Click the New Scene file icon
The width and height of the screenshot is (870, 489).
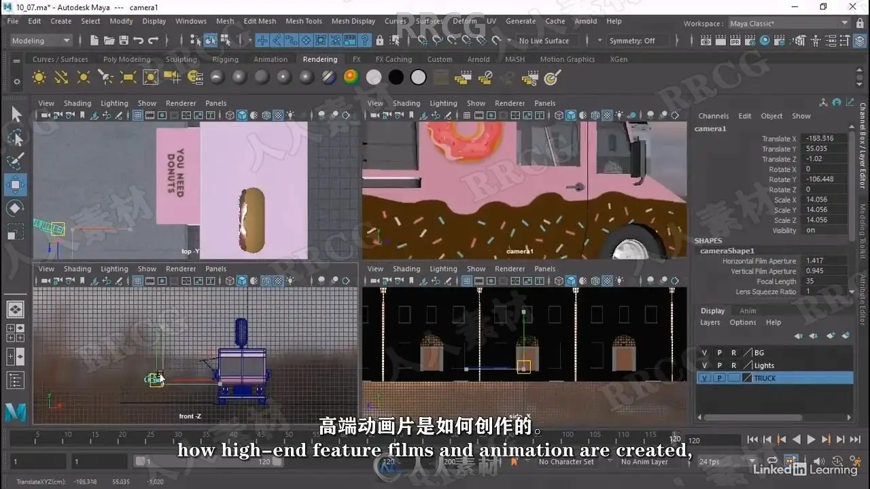click(94, 41)
